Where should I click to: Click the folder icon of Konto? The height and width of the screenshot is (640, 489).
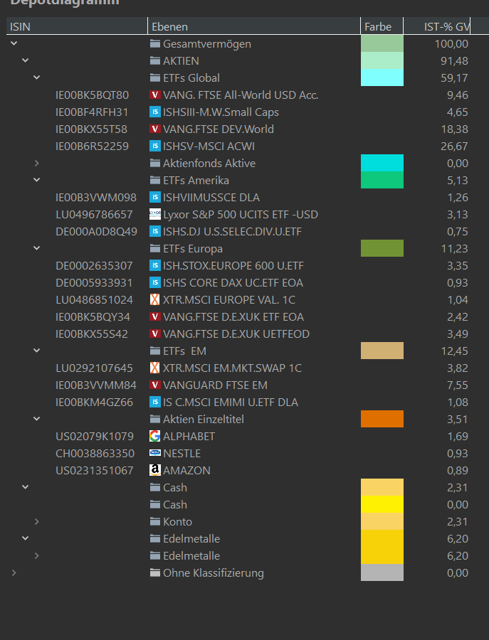tap(155, 522)
